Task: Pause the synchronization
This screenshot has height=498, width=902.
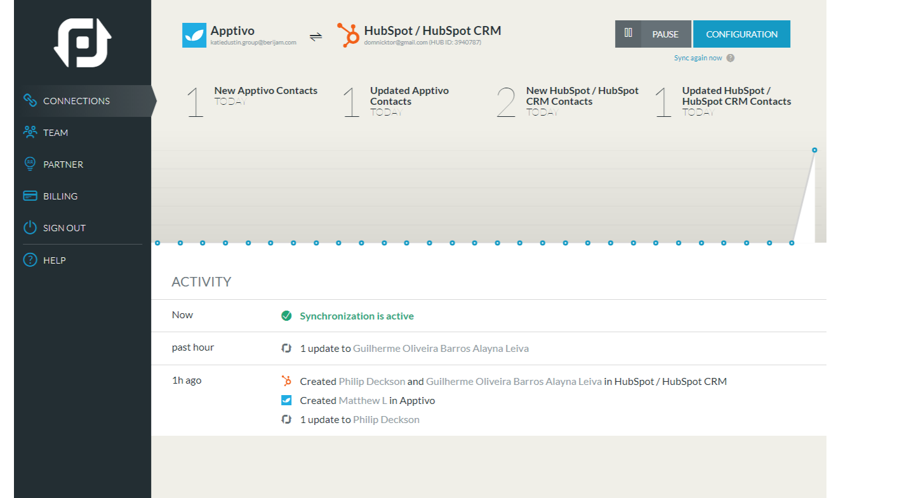Action: click(653, 34)
